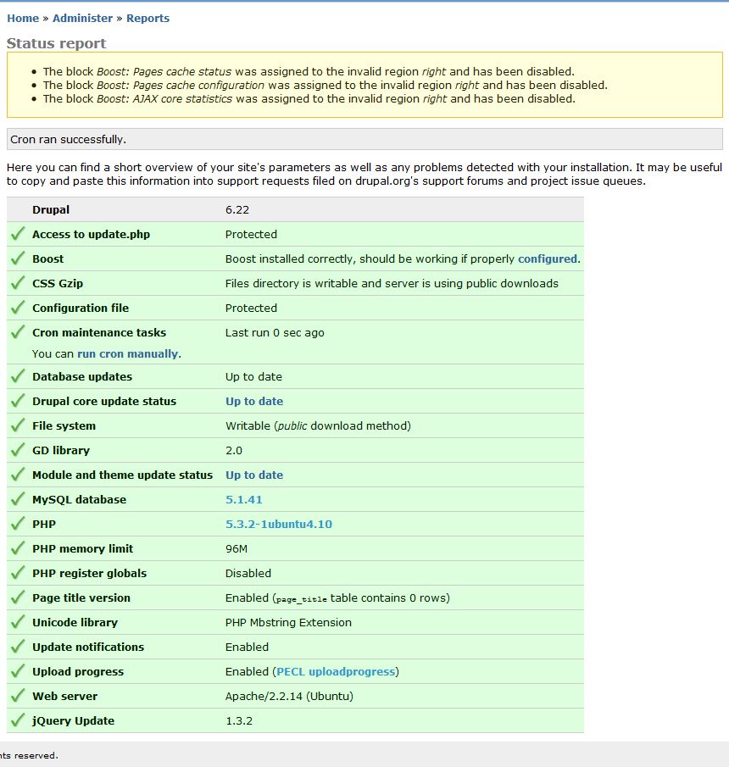This screenshot has width=729, height=767.
Task: Click the checkmark icon for MySQL database
Action: point(18,499)
